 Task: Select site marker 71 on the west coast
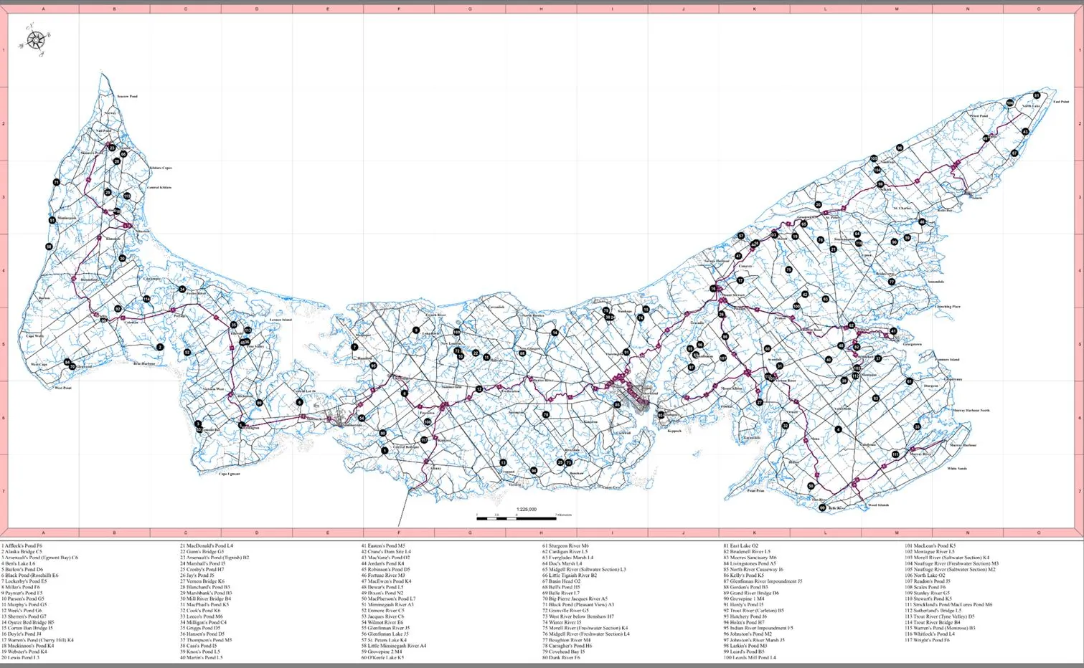[x=57, y=182]
